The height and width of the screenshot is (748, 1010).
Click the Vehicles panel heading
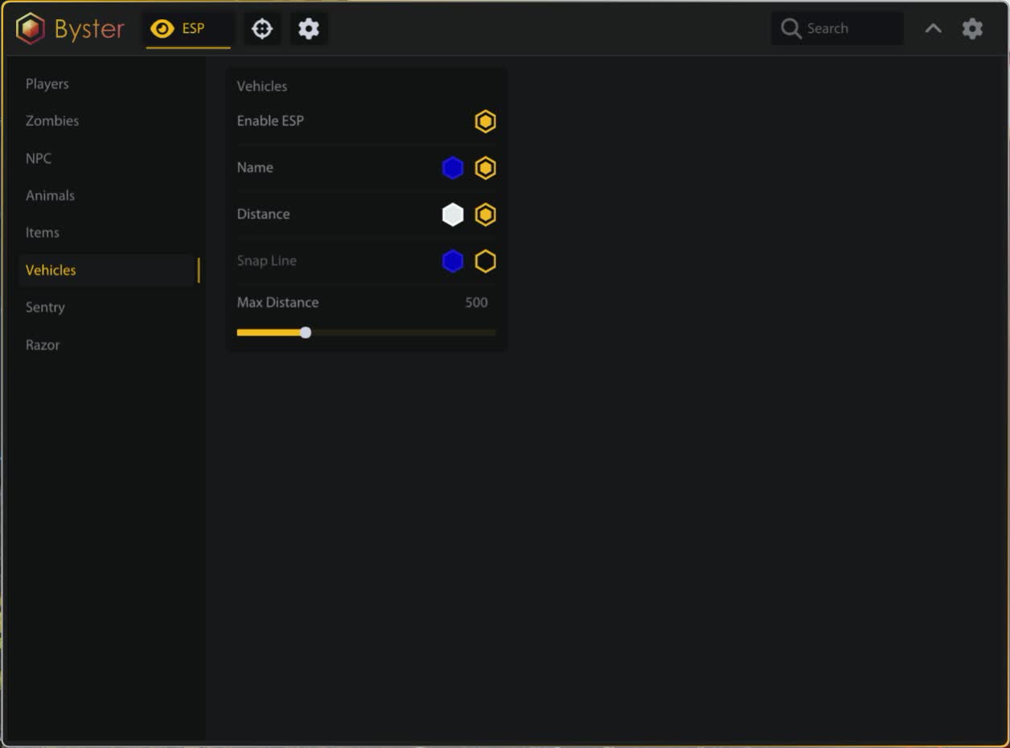click(x=262, y=86)
